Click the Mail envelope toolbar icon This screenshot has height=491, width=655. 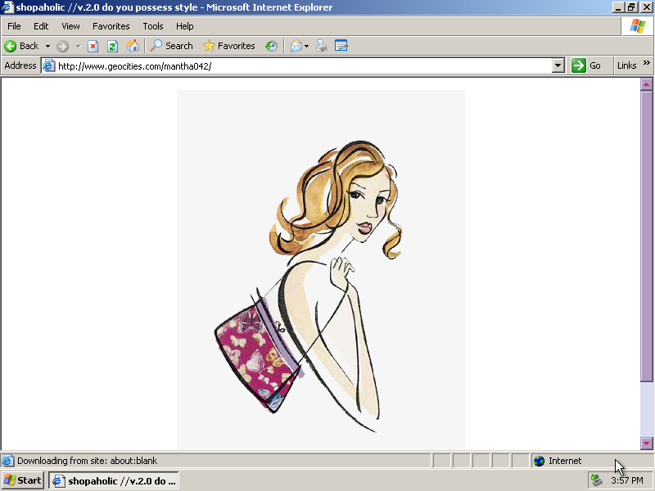tap(296, 46)
